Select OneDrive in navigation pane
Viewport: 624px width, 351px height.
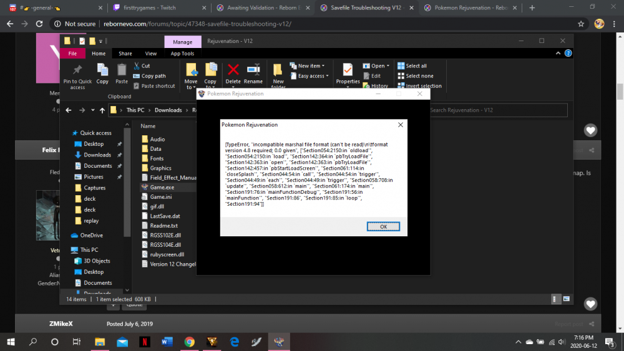click(x=87, y=235)
